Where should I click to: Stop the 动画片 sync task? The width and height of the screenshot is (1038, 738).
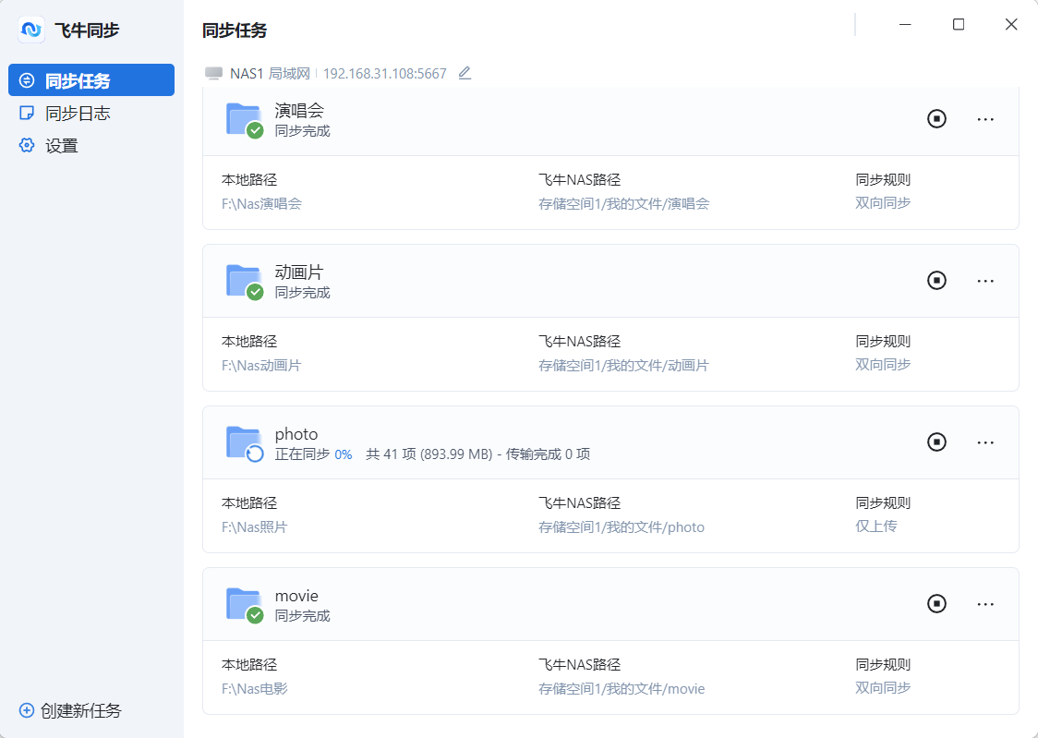(936, 281)
